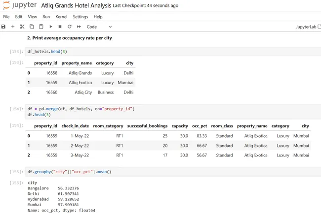Save the notebook with the floppy disk icon

3,27
